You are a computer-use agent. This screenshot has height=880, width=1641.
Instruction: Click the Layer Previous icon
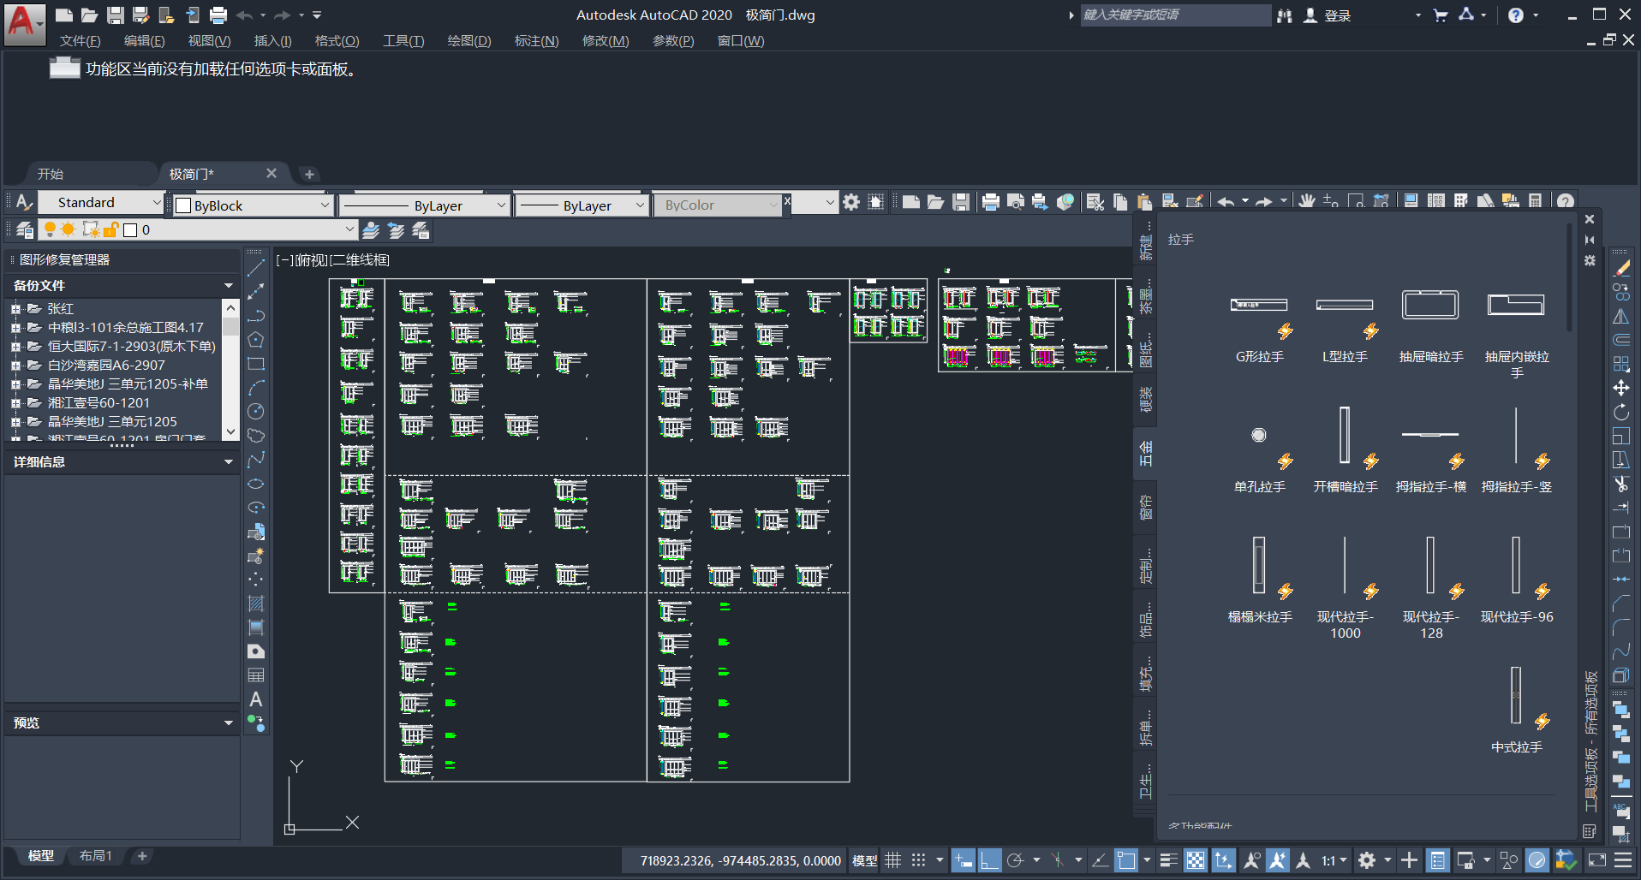point(395,229)
